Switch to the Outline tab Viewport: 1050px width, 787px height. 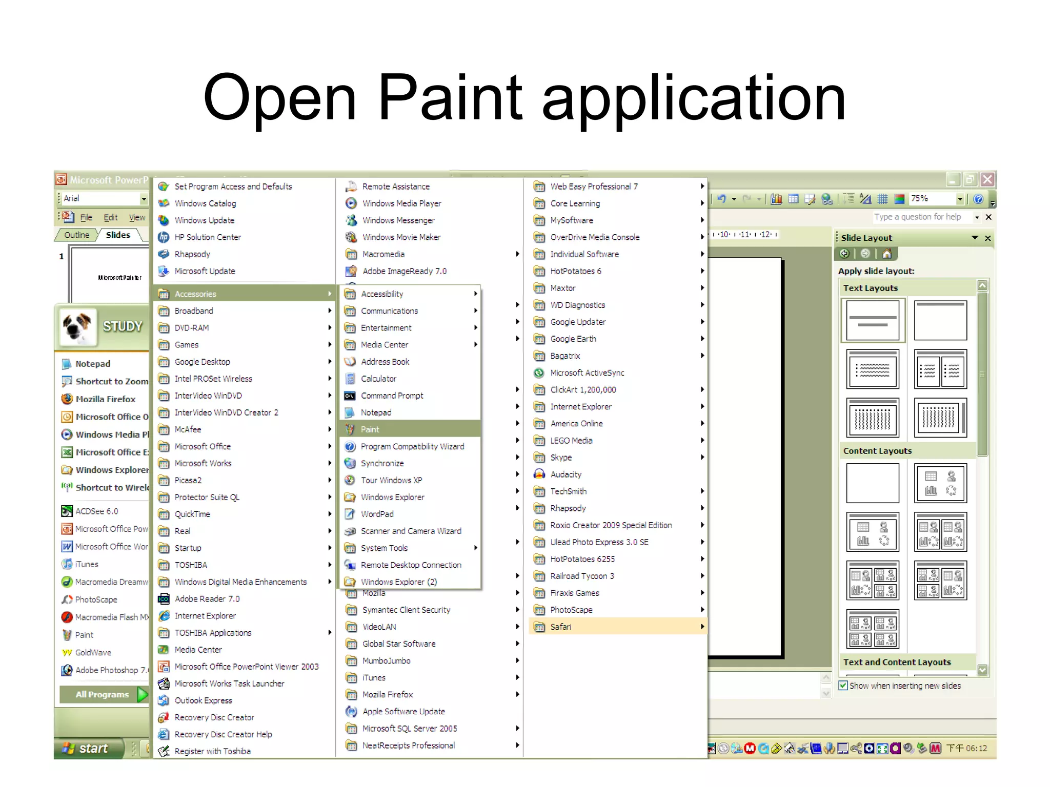(77, 235)
